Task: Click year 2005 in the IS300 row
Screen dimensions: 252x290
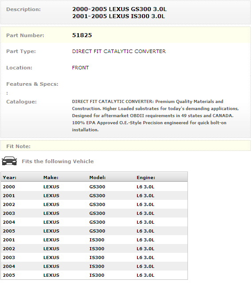Action: click(x=9, y=275)
